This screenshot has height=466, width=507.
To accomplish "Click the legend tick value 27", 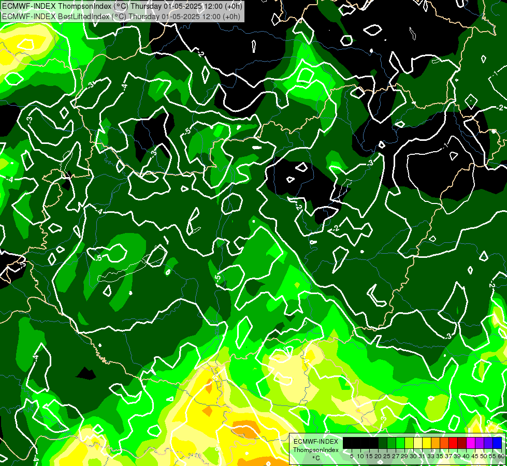I will coord(396,456).
